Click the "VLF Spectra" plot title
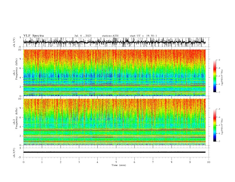The image size is (235, 182). [34, 36]
